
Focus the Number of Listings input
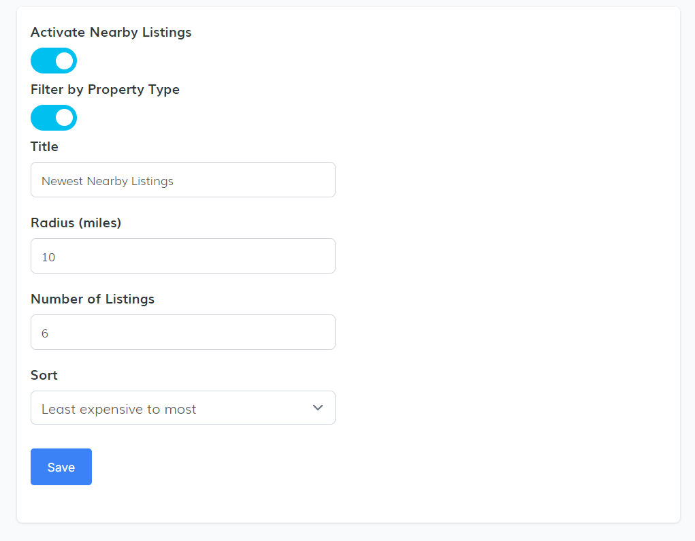tap(182, 332)
